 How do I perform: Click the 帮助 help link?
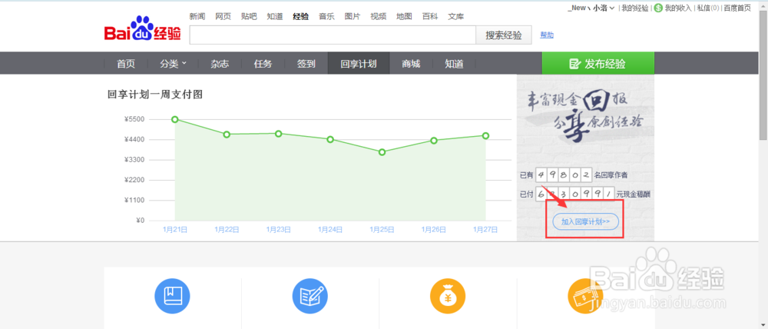coord(547,35)
